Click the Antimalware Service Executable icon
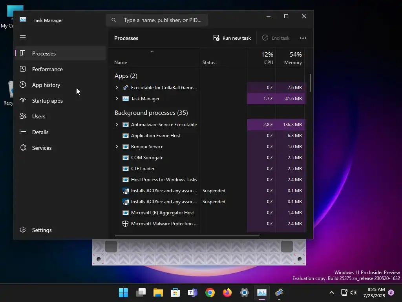The width and height of the screenshot is (402, 302). point(126,125)
